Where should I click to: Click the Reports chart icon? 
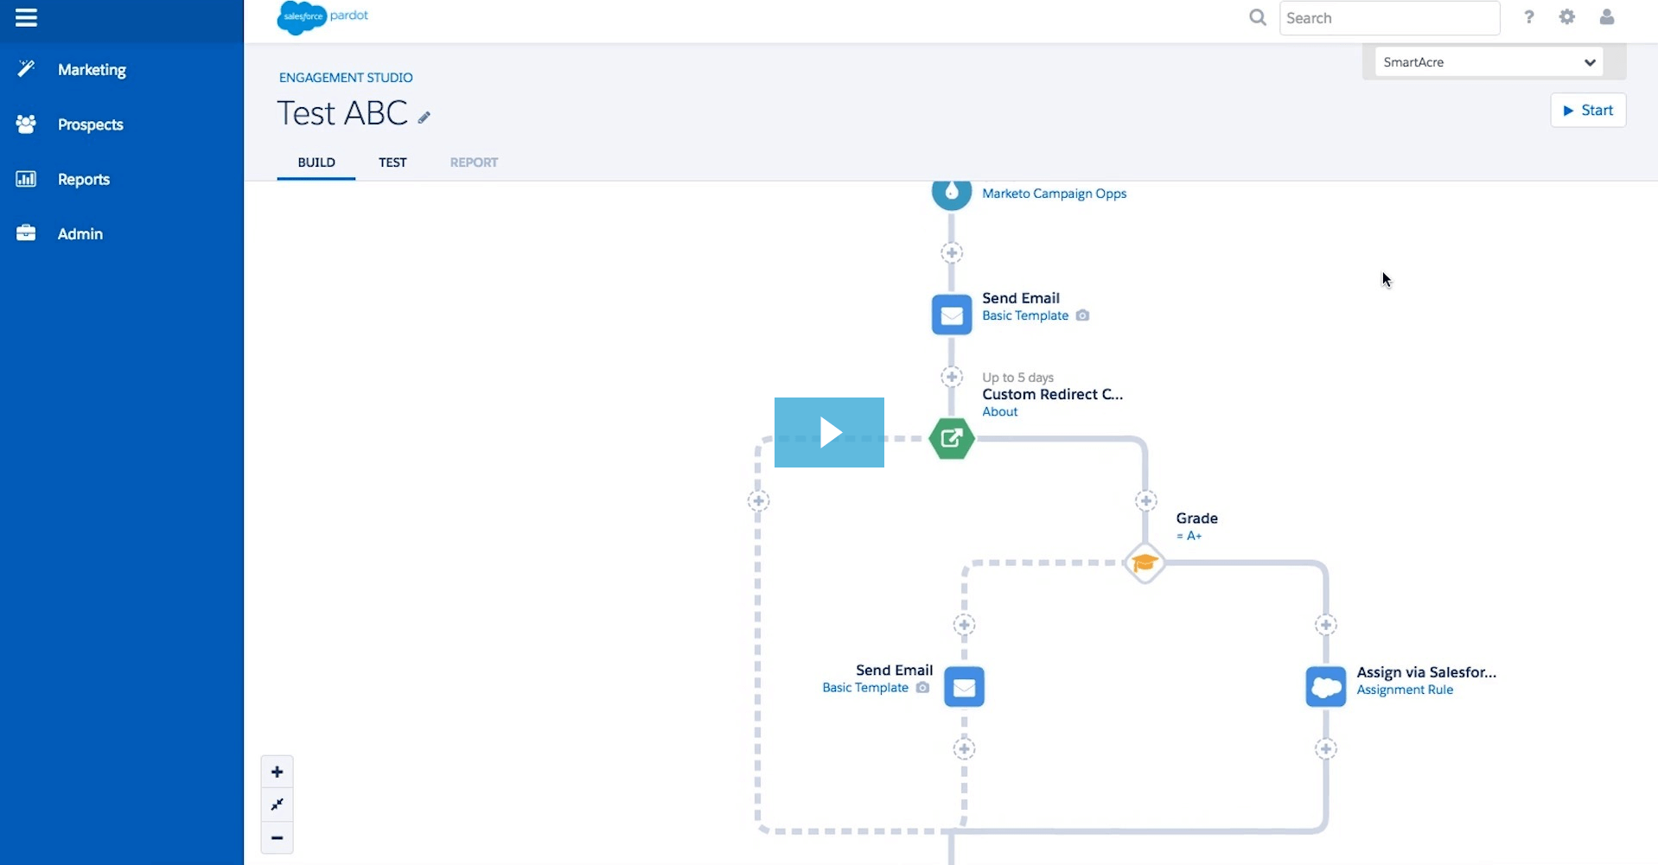click(26, 179)
